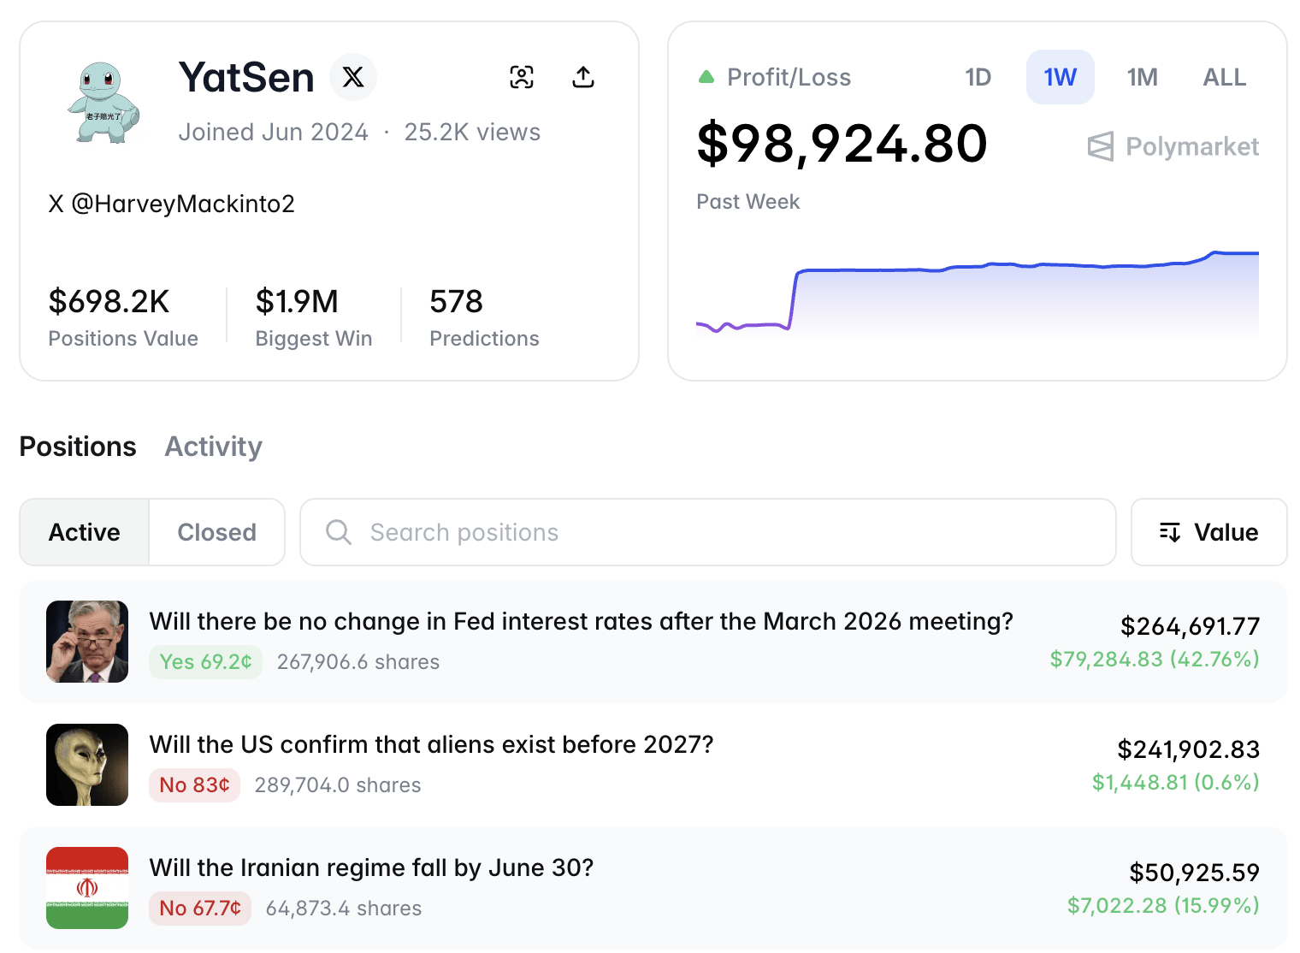Click the magnifier icon in search bar

click(x=339, y=532)
